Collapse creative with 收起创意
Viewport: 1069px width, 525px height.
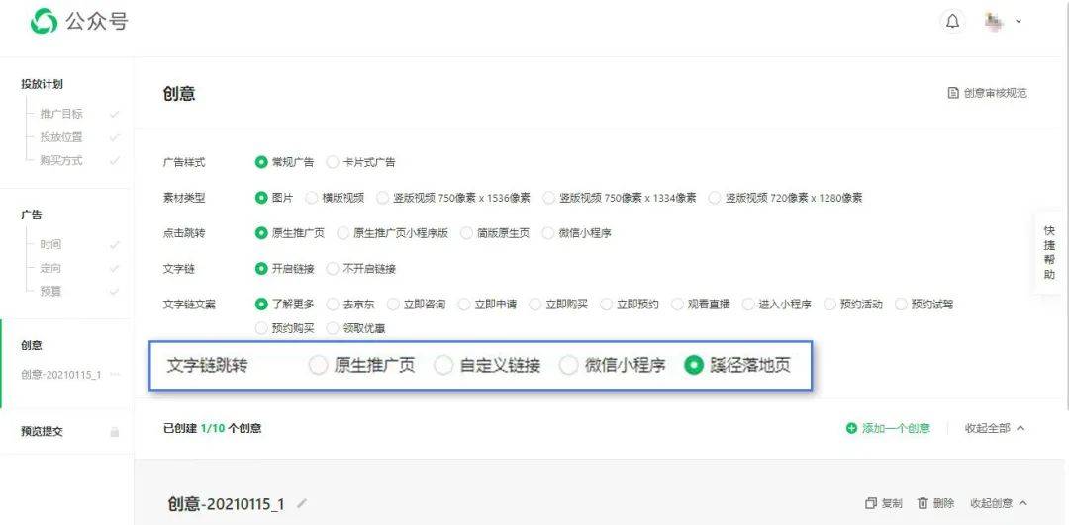tap(999, 503)
